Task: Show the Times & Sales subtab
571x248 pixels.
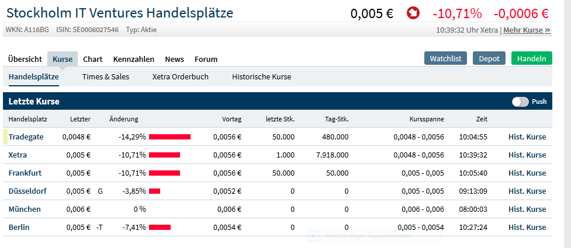Action: pyautogui.click(x=106, y=76)
